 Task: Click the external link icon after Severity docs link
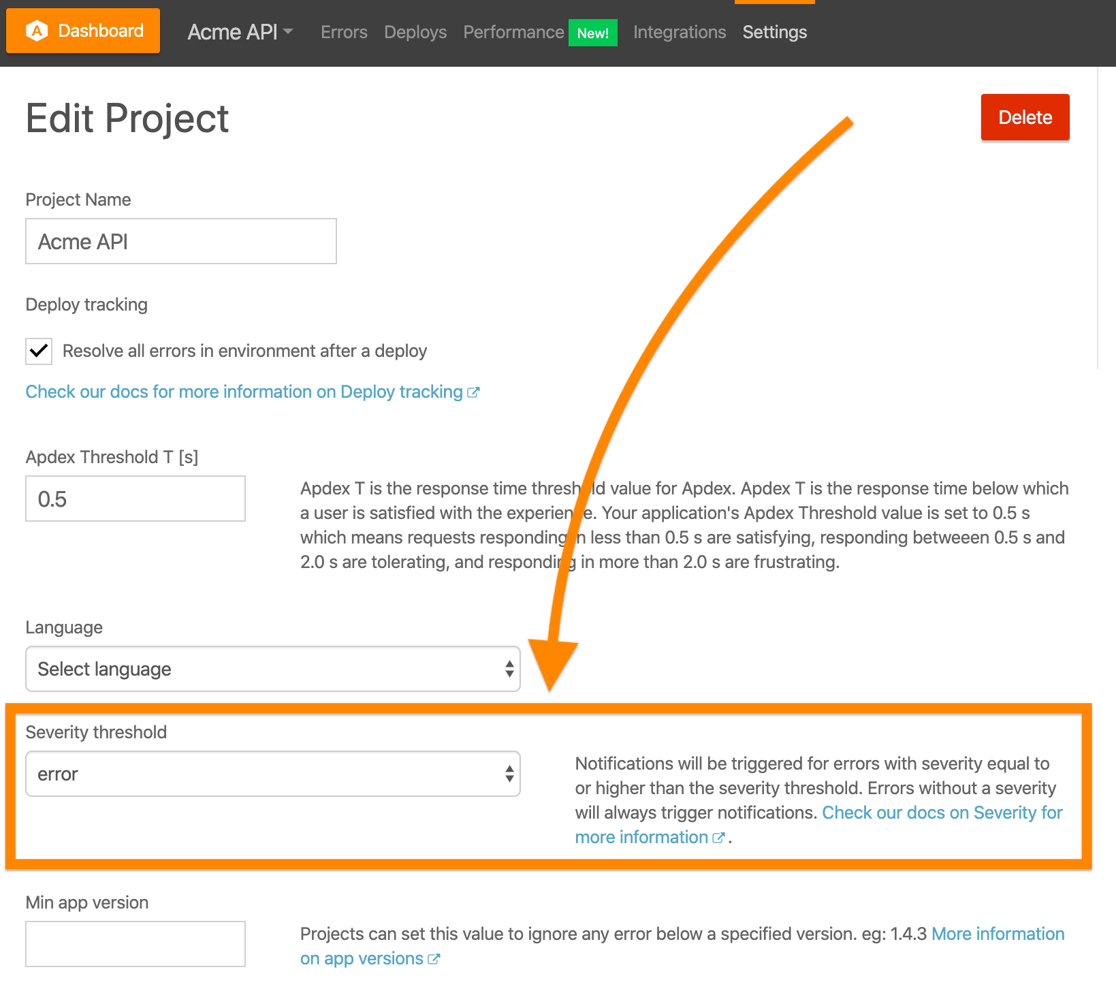click(x=718, y=838)
